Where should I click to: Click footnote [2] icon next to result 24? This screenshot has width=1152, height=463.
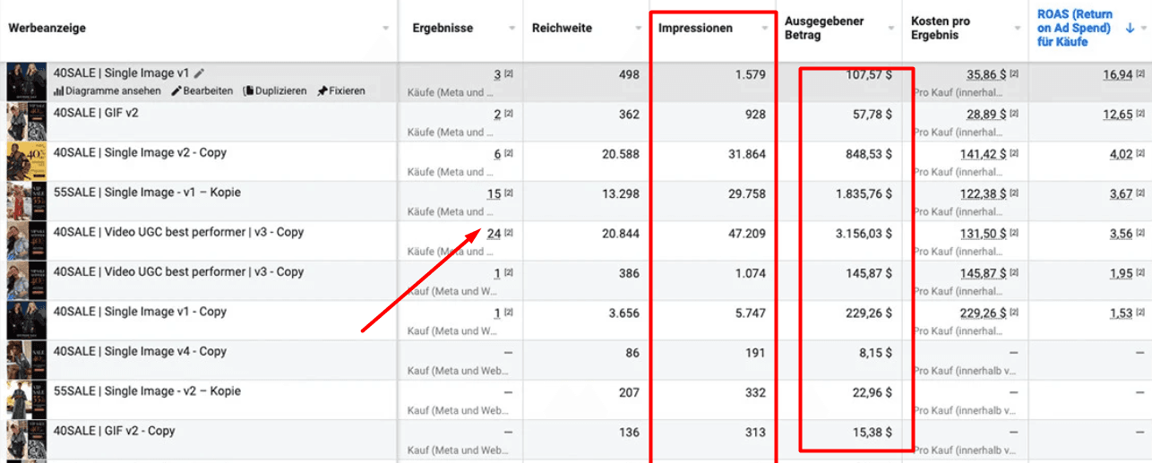pyautogui.click(x=508, y=233)
